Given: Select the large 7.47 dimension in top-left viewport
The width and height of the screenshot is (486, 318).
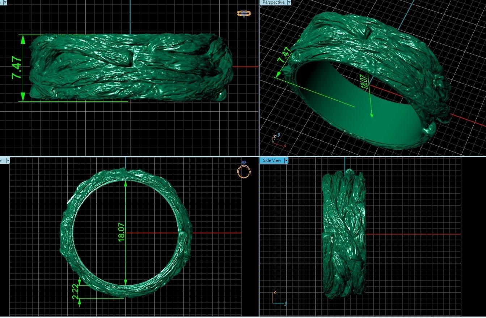Looking at the screenshot, I should [17, 68].
